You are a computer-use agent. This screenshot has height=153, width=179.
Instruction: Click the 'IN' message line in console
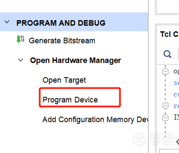click(176, 117)
